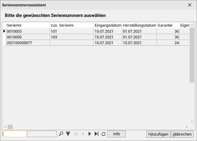This screenshot has width=197, height=141.
Task: Click the vertical scrollbar down arrow
Action: [x=192, y=122]
